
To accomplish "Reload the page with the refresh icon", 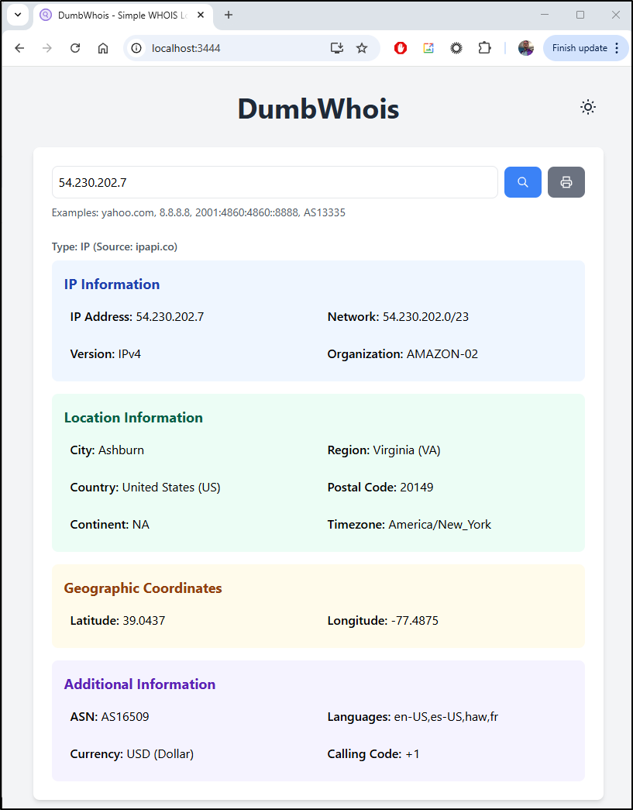I will pyautogui.click(x=75, y=48).
